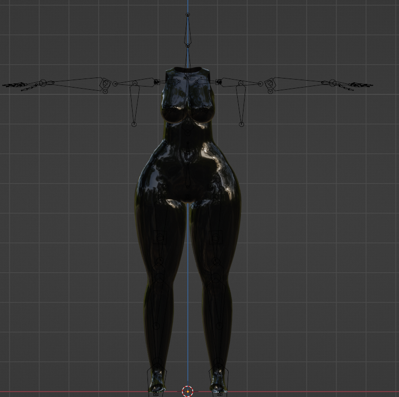Select the screen-right shin bone joint circle

(219, 325)
